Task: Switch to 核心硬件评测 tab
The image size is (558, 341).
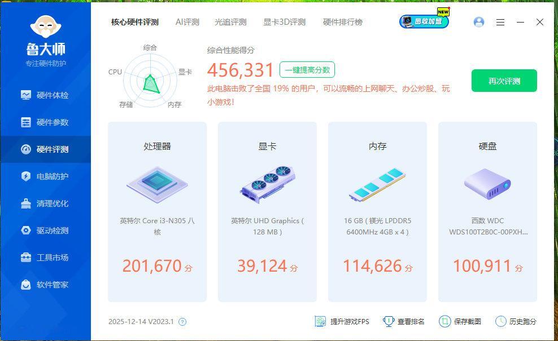Action: 135,22
